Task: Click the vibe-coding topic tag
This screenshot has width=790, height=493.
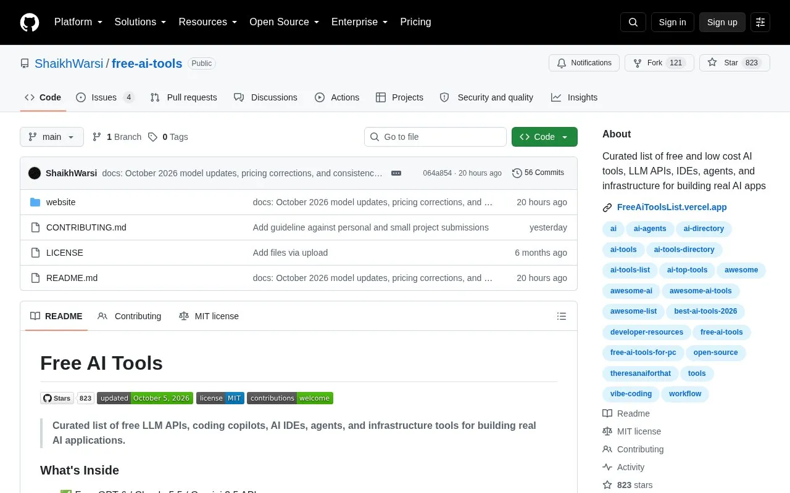Action: (631, 394)
